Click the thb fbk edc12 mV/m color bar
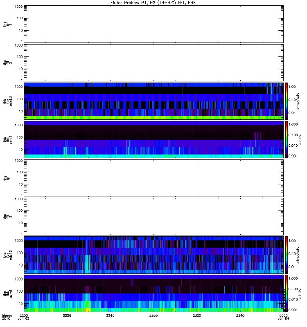The image size is (307, 327). [287, 101]
